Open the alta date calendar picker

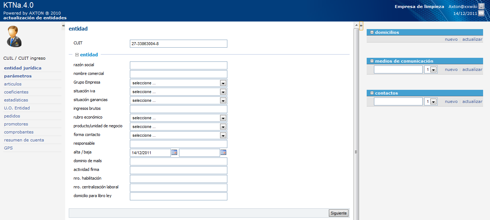coord(174,152)
